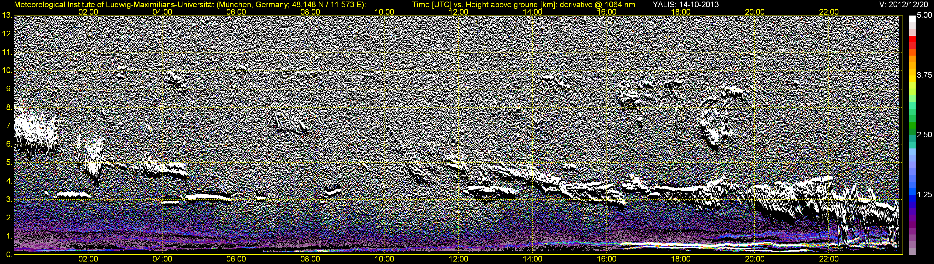
Task: Click 10:00 on the upper time axis
Action: pyautogui.click(x=384, y=12)
